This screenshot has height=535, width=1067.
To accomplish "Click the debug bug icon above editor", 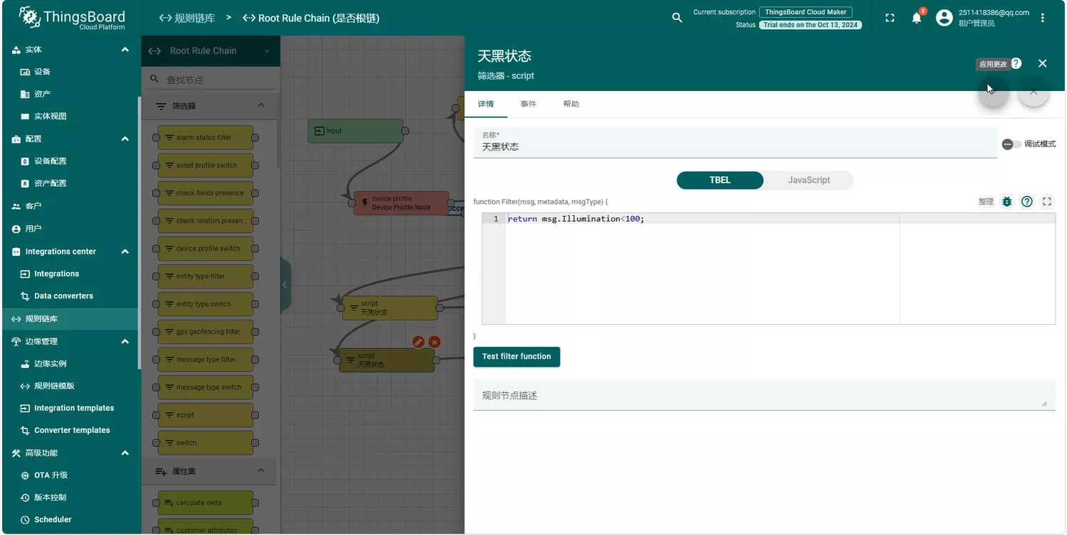I will point(1007,202).
